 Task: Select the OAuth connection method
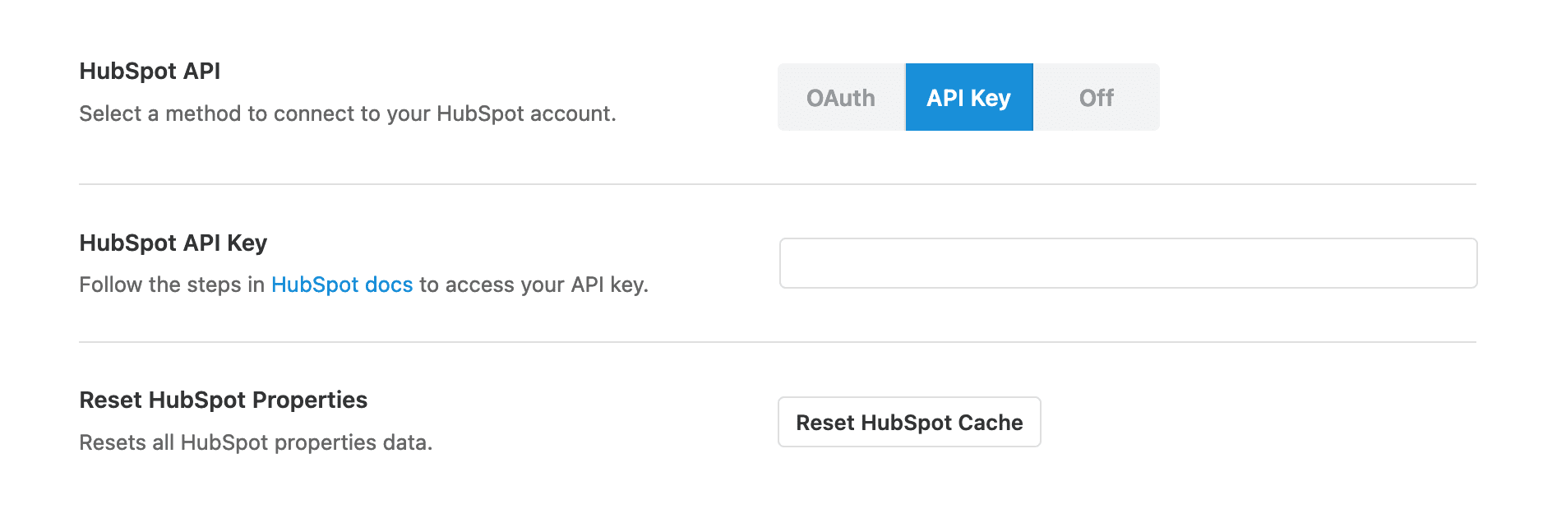coord(841,97)
